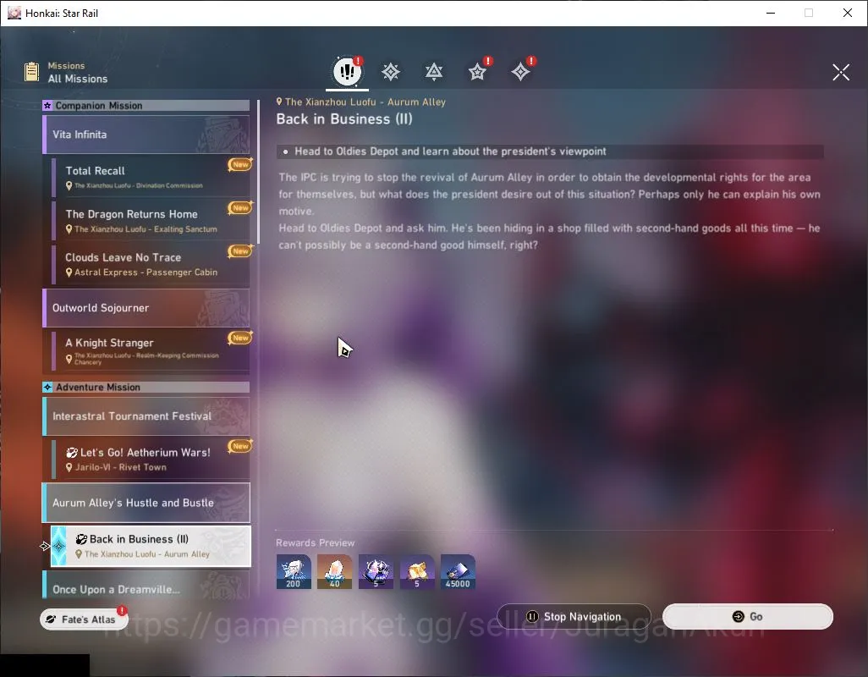868x677 pixels.
Task: Select Clouds Leave No Trace mission
Action: [151, 264]
